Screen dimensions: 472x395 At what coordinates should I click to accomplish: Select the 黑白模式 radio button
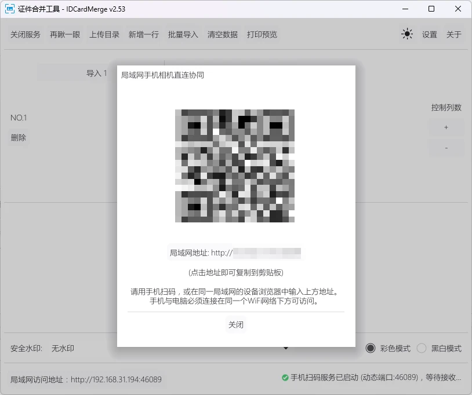(x=422, y=348)
